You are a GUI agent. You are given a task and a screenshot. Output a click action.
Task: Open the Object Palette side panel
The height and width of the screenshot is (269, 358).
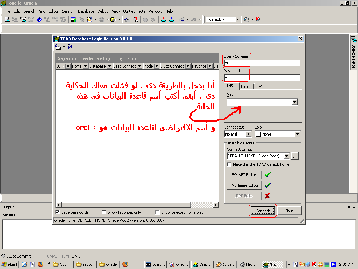point(353,53)
